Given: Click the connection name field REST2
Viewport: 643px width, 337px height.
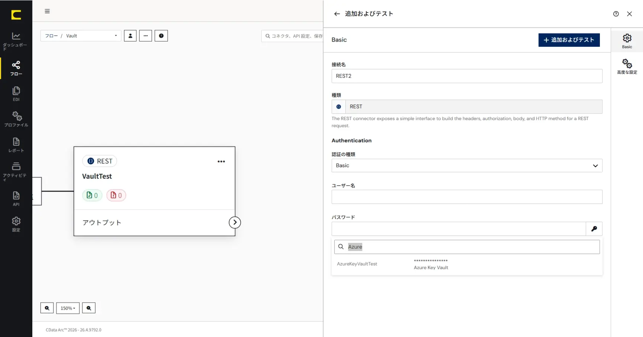Looking at the screenshot, I should click(467, 76).
